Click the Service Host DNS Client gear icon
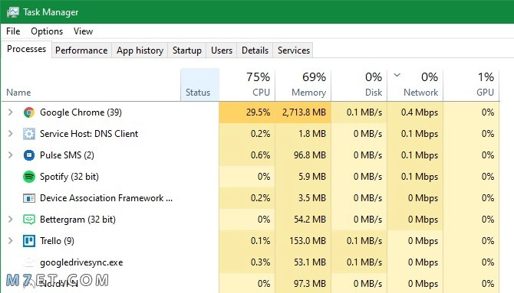Image resolution: width=514 pixels, height=293 pixels. (x=29, y=134)
